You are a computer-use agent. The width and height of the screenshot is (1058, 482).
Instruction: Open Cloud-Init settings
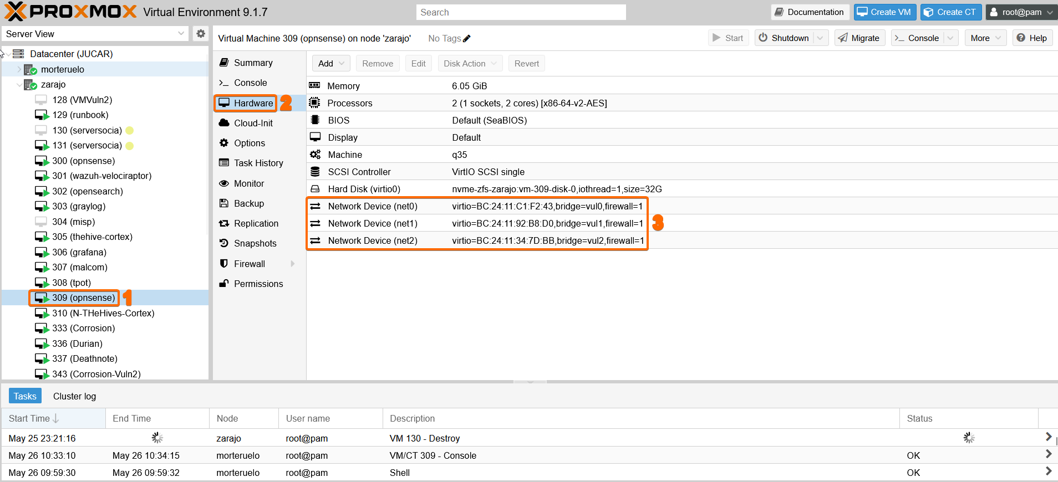[260, 123]
